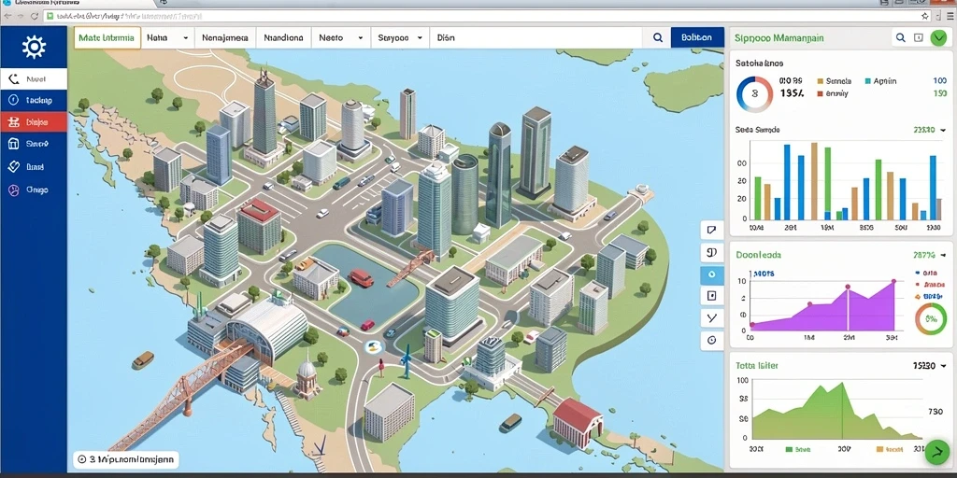The height and width of the screenshot is (478, 957).
Task: Click the browser forward arrow
Action: pyautogui.click(x=21, y=16)
